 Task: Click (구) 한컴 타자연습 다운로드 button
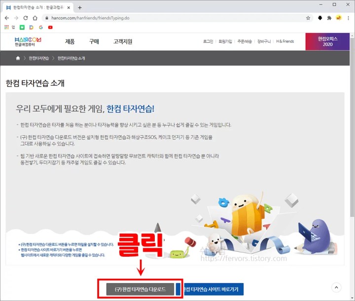140,289
